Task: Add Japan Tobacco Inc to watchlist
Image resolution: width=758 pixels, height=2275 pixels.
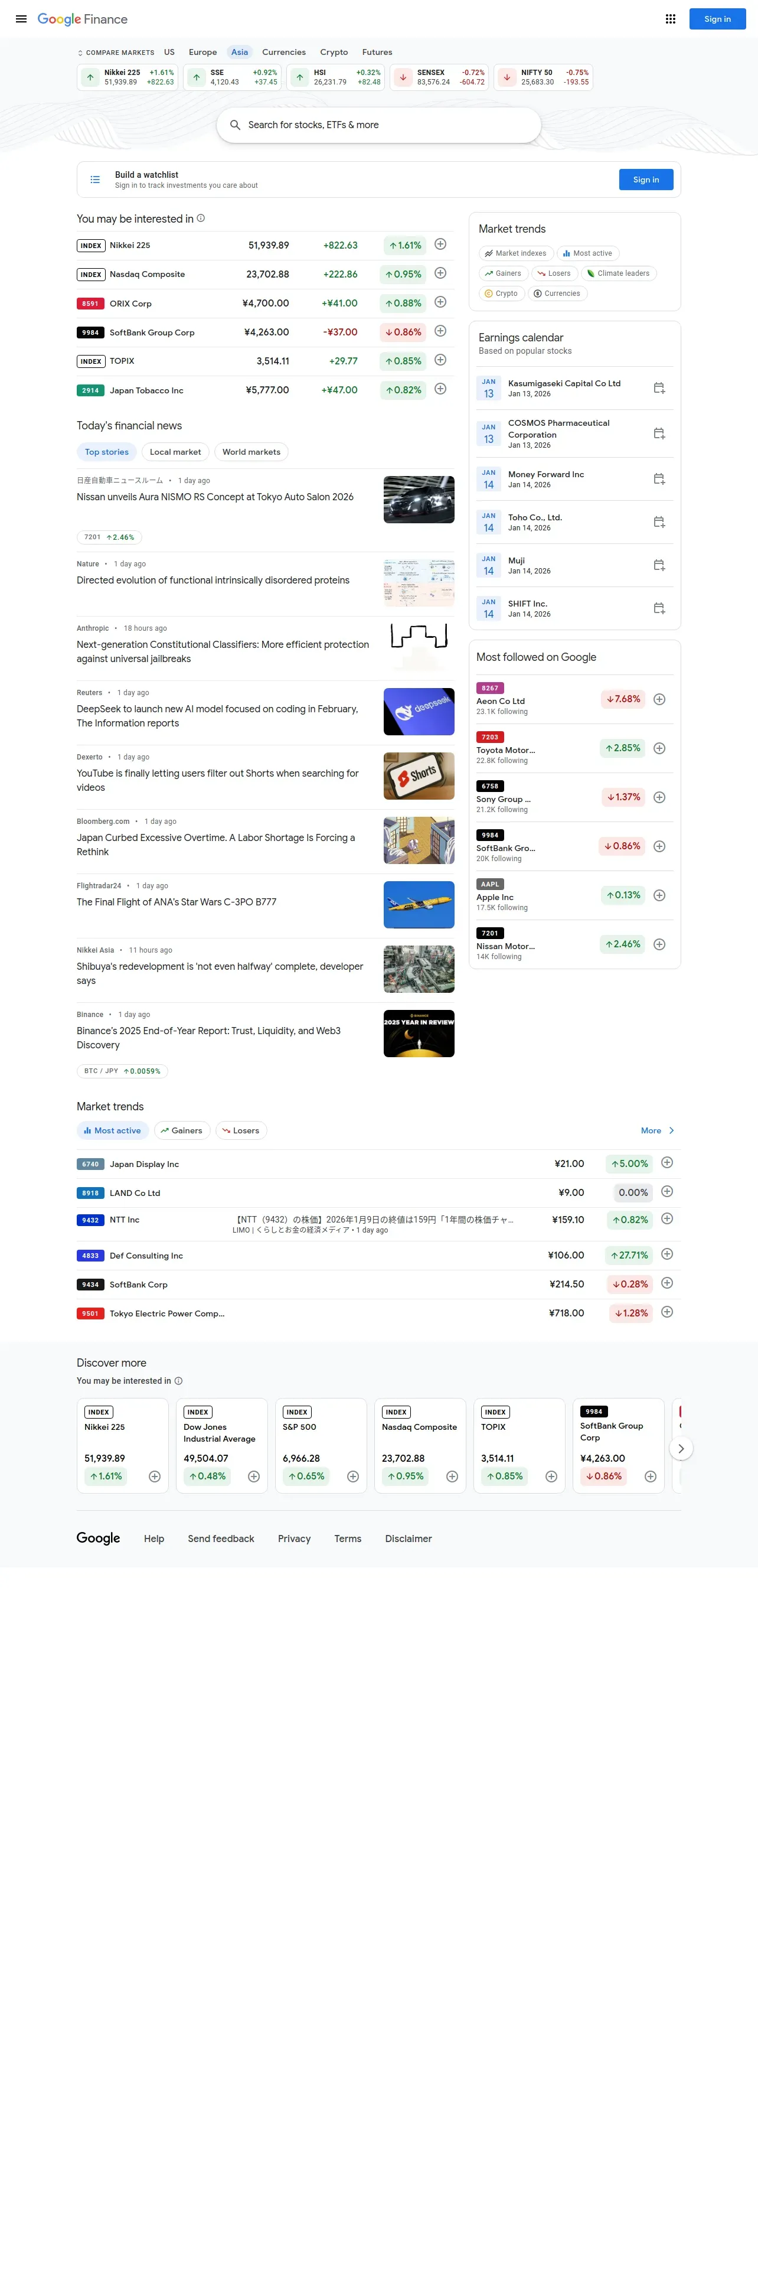Action: [x=440, y=389]
